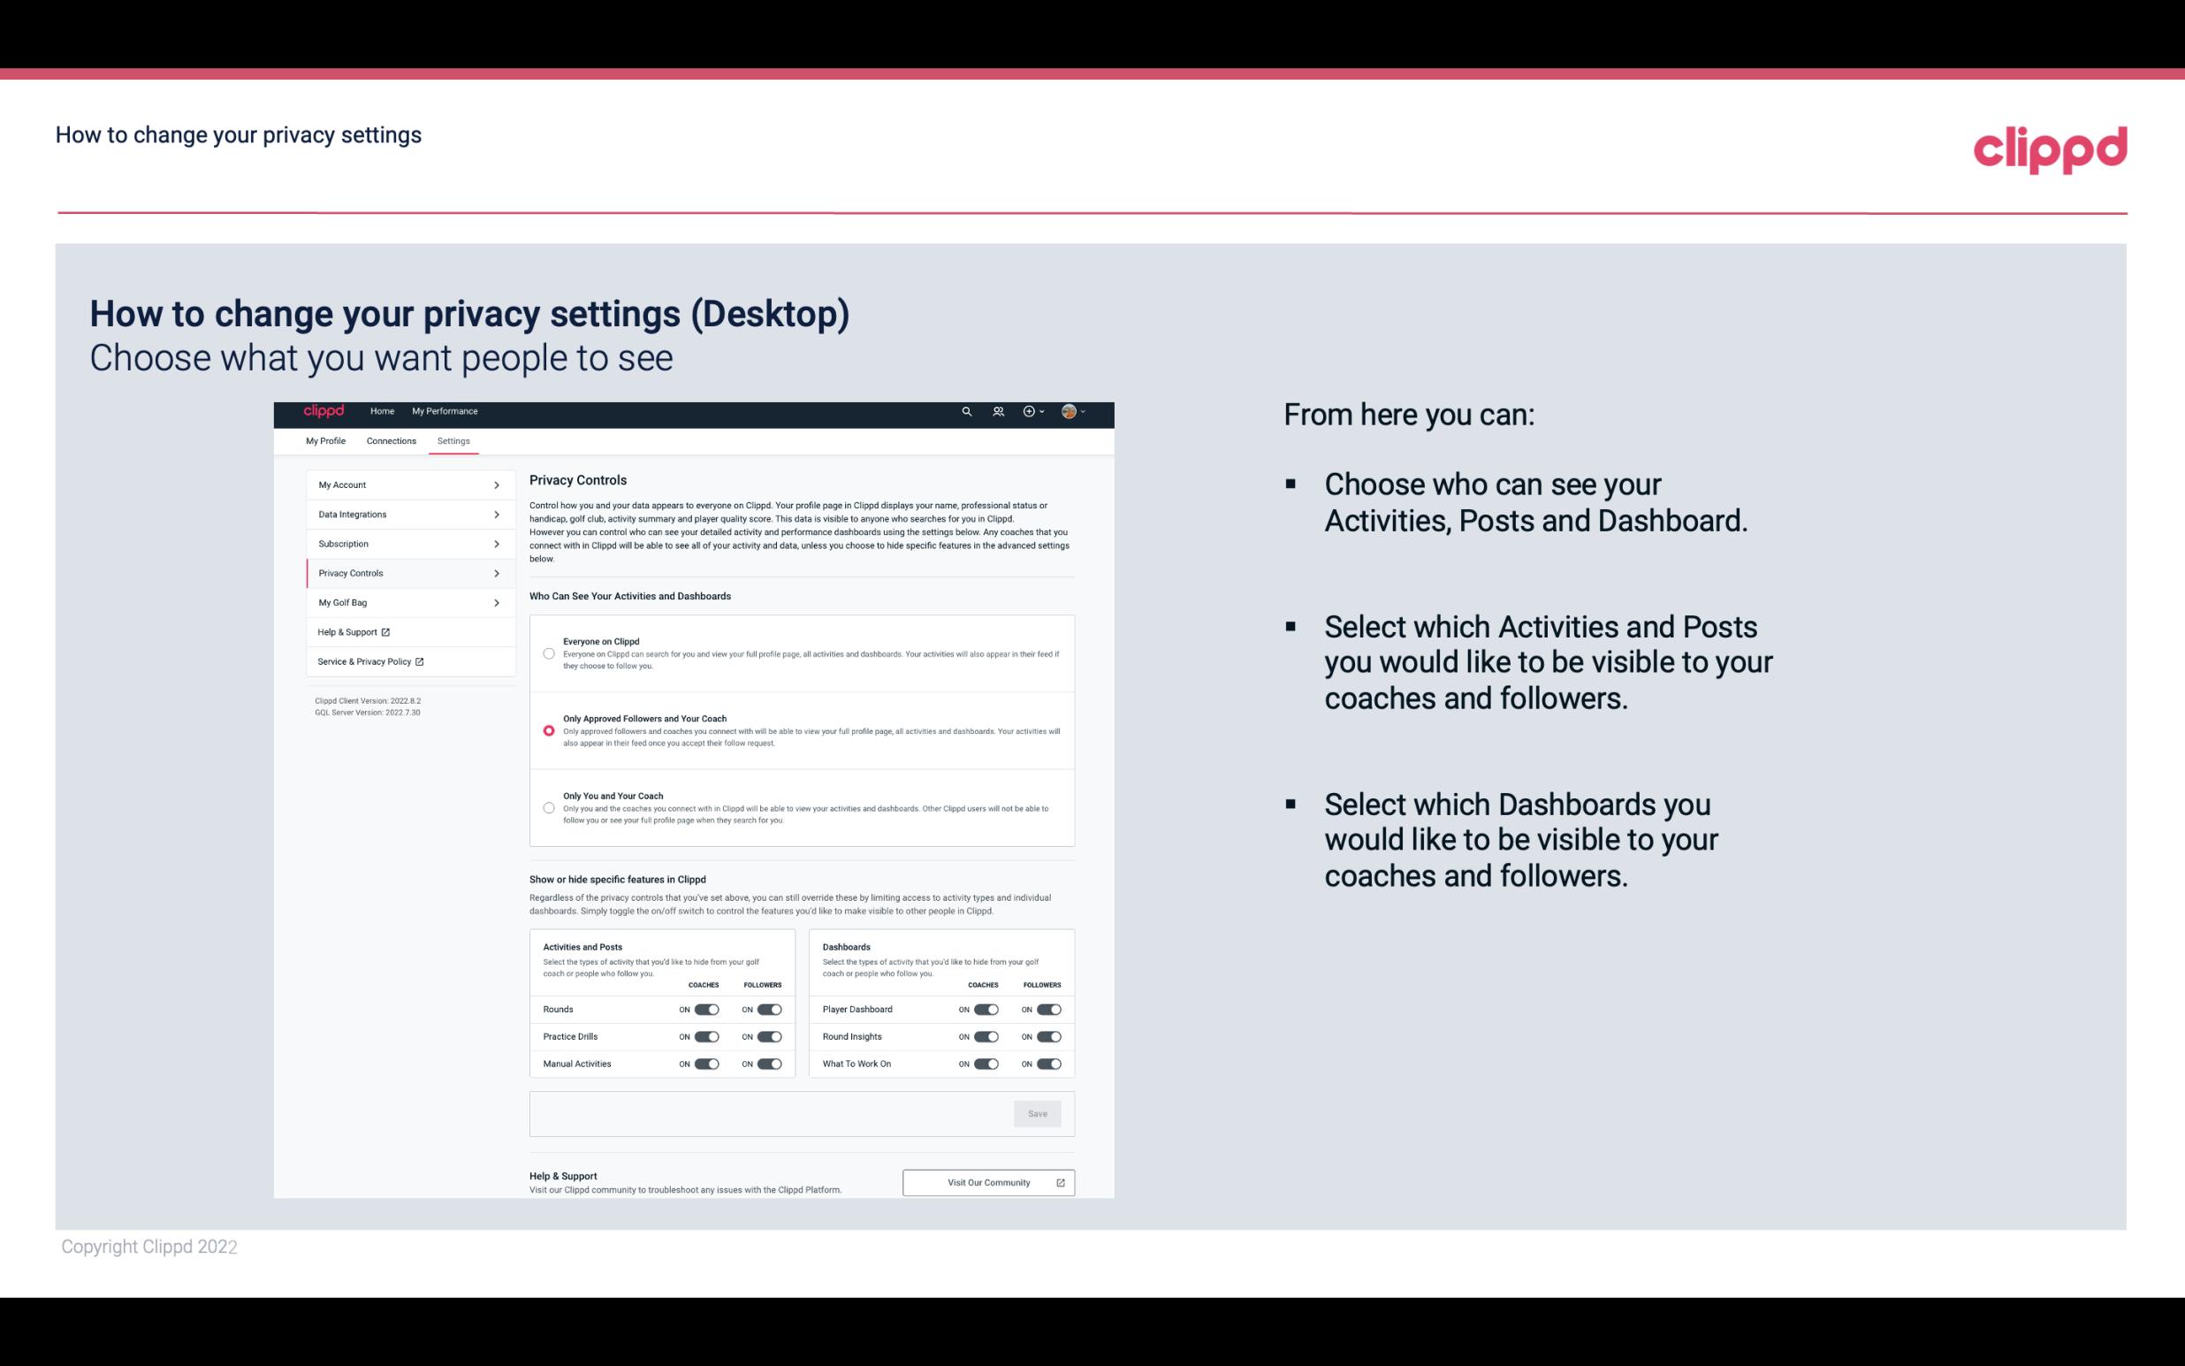
Task: Toggle Practice Drills Coaches switch on or off
Action: click(x=706, y=1037)
